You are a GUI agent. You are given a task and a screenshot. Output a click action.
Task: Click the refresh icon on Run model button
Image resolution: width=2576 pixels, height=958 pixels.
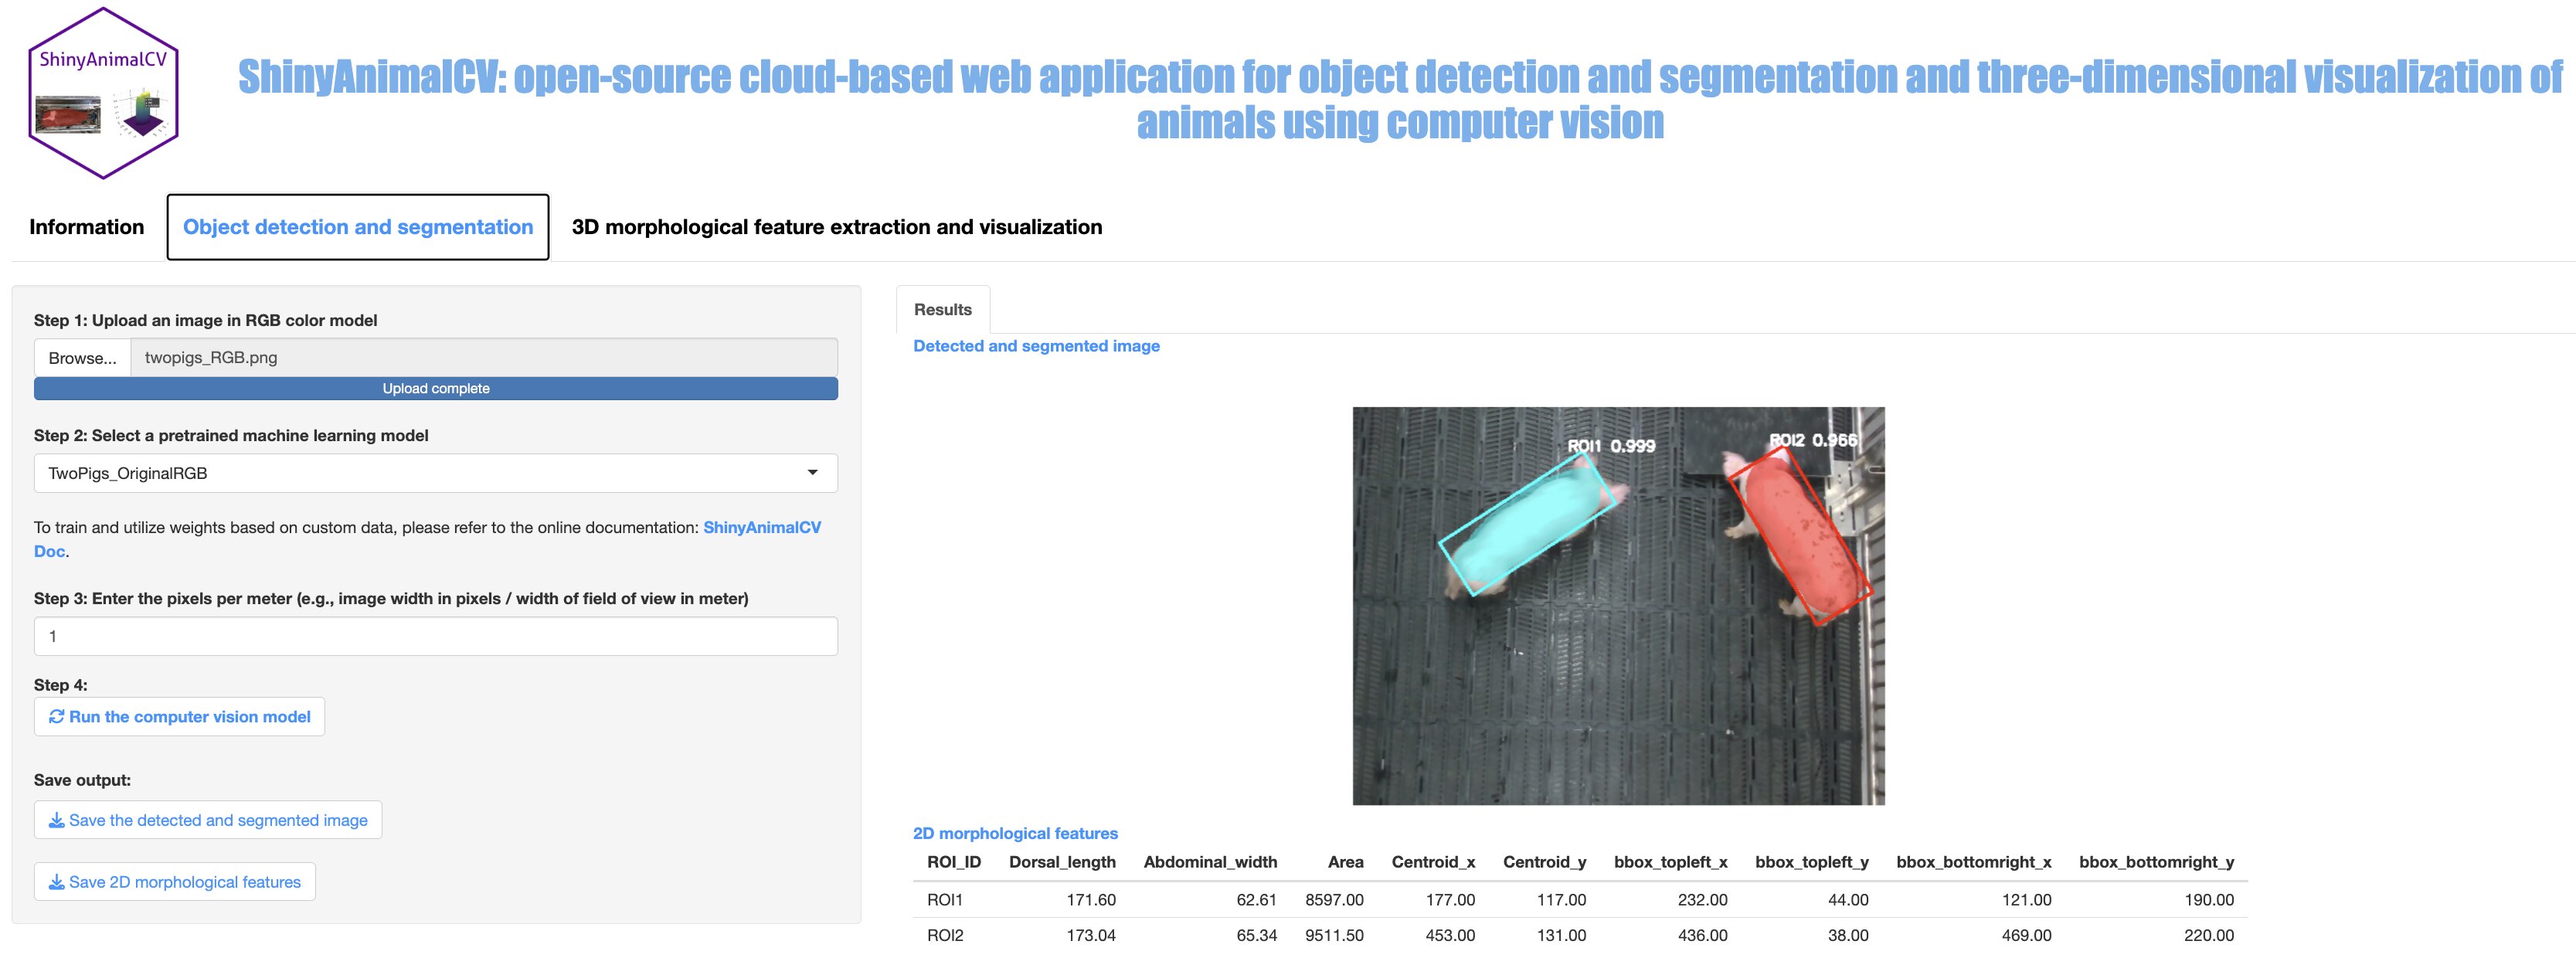57,717
